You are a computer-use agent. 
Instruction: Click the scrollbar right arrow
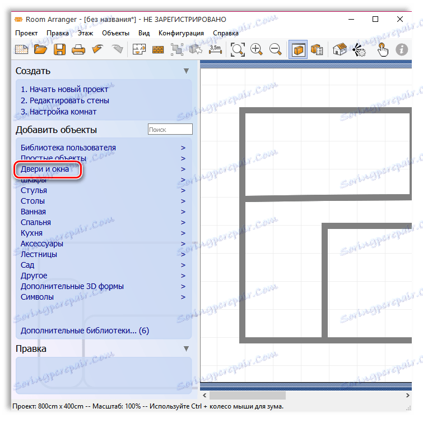(408, 395)
